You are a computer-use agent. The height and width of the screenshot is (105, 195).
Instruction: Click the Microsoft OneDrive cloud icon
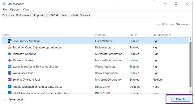10,54
